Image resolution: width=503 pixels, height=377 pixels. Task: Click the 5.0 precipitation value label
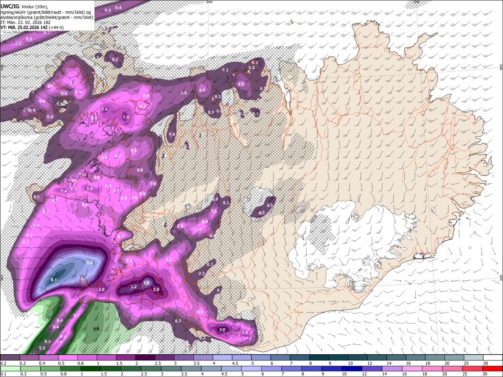click(x=90, y=263)
